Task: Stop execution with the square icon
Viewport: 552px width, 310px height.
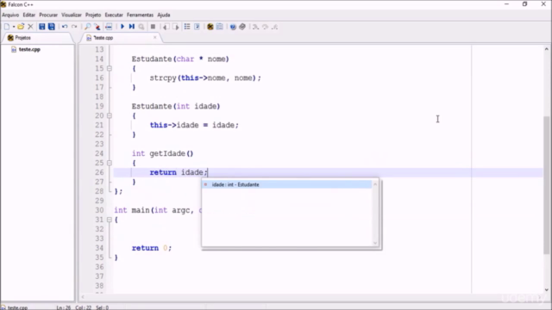Action: [153, 27]
